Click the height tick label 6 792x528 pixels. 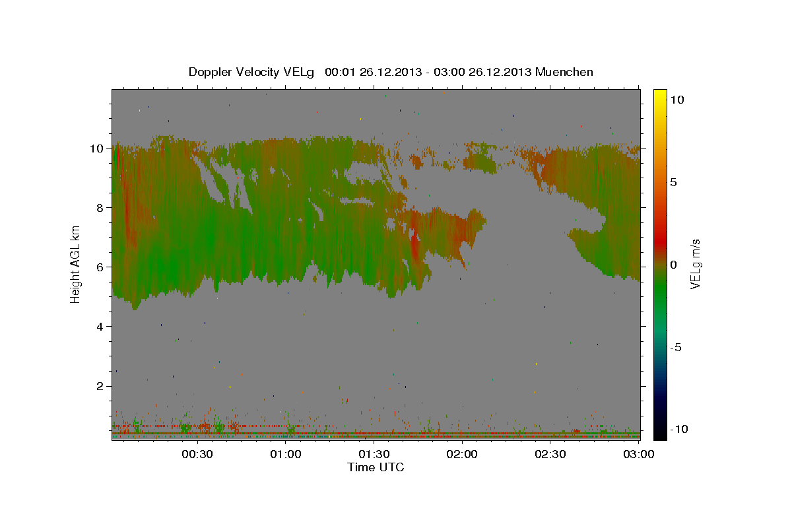(100, 267)
